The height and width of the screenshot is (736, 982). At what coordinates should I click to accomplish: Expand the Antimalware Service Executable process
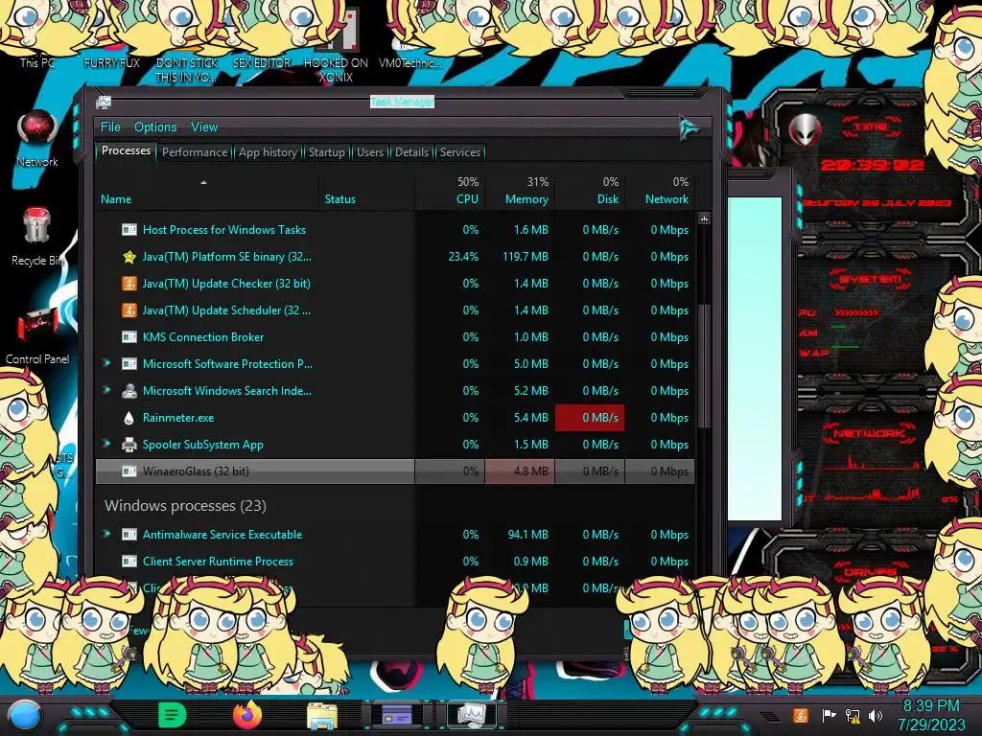point(106,534)
